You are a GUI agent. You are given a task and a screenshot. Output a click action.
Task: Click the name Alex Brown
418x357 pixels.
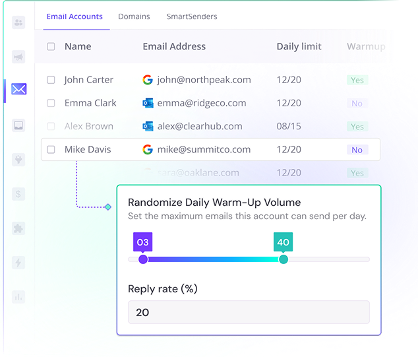[89, 126]
